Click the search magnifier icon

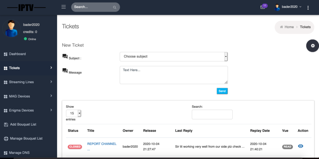click(115, 7)
